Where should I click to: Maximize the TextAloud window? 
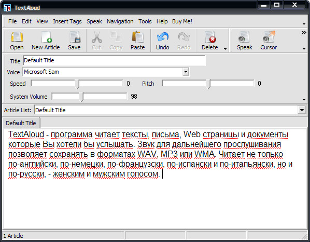pyautogui.click(x=277, y=5)
